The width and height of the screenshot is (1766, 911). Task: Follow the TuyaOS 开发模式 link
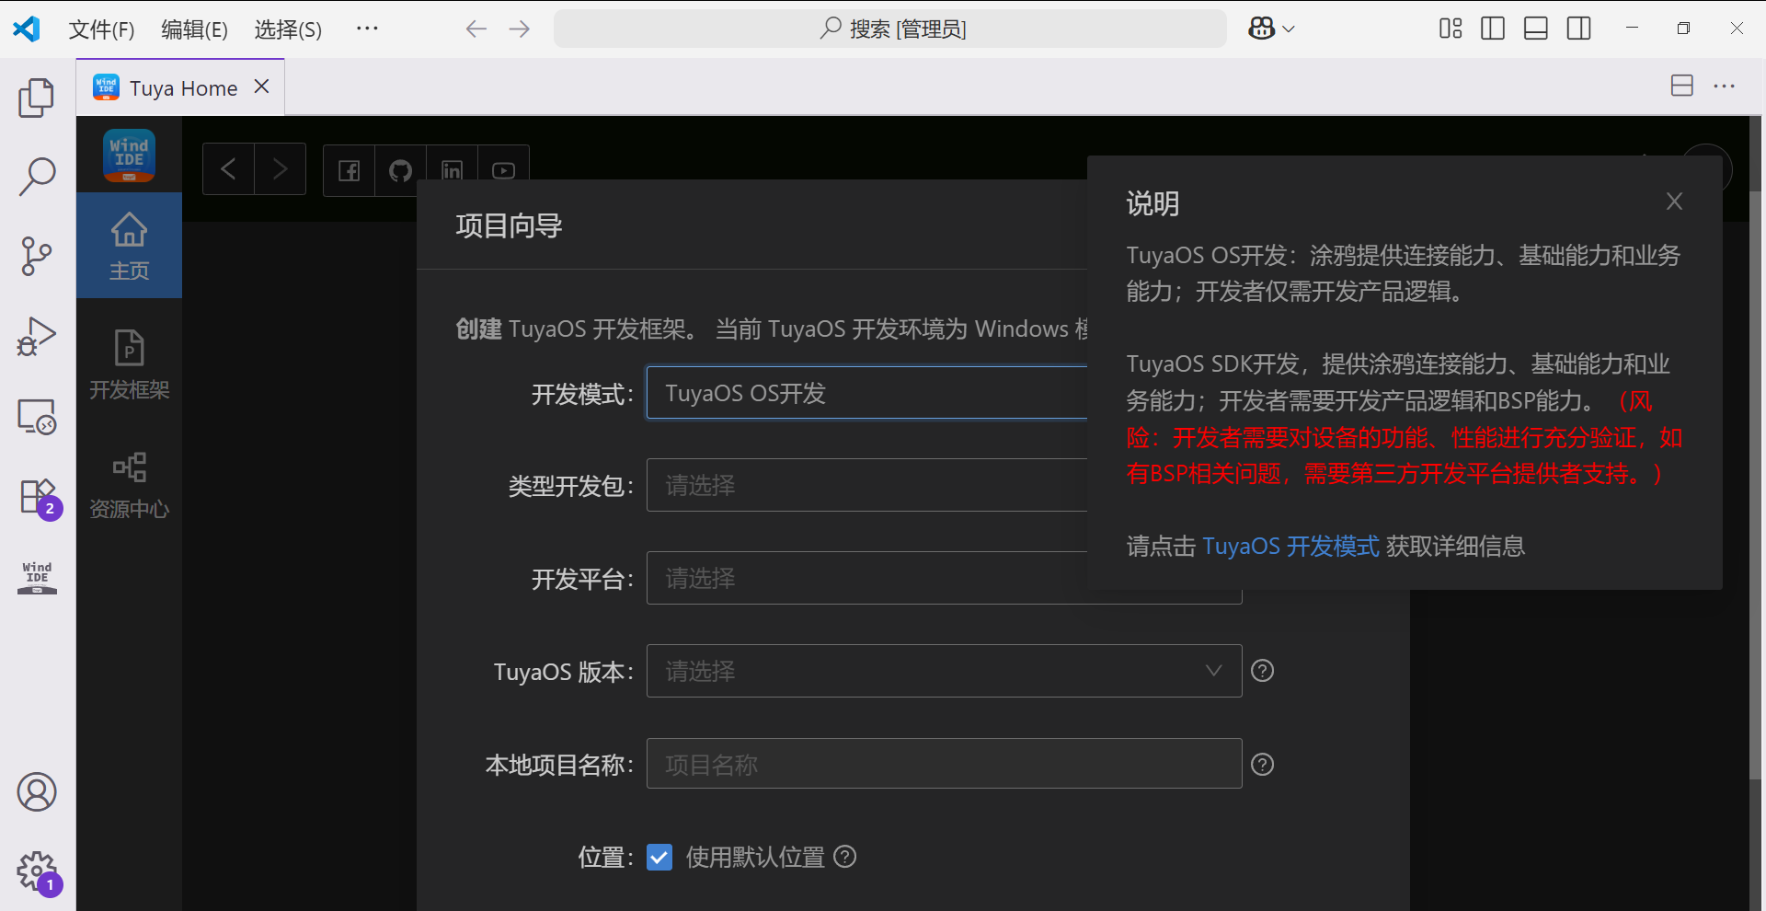[x=1290, y=546]
